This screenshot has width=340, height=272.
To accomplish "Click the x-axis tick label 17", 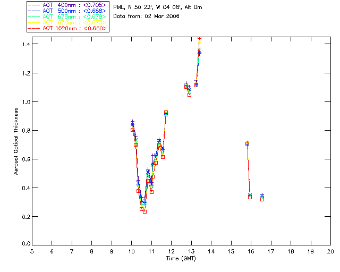I will [271, 252].
